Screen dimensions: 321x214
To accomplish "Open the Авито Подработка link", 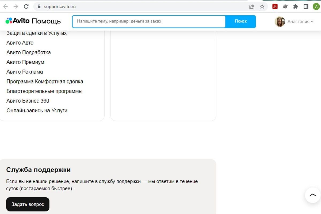I will [29, 52].
